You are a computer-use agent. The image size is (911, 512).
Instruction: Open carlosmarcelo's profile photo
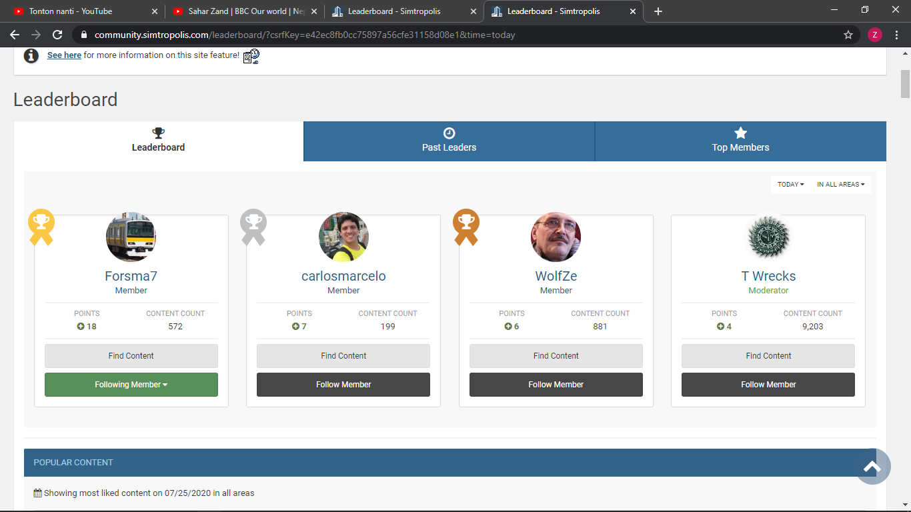(x=343, y=237)
